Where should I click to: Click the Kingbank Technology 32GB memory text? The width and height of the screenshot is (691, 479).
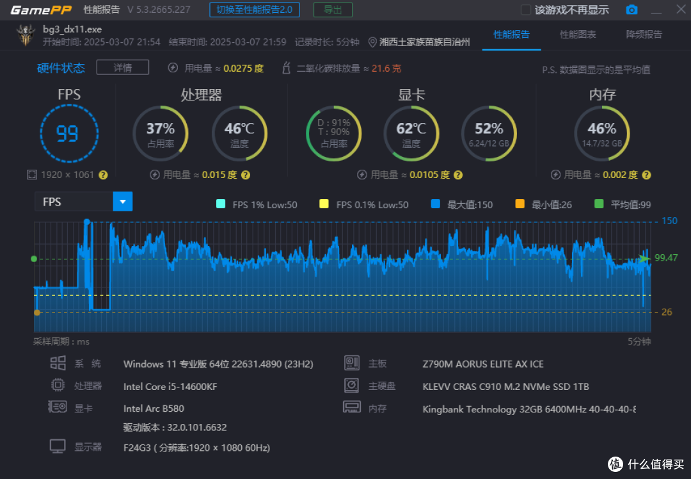pyautogui.click(x=529, y=409)
